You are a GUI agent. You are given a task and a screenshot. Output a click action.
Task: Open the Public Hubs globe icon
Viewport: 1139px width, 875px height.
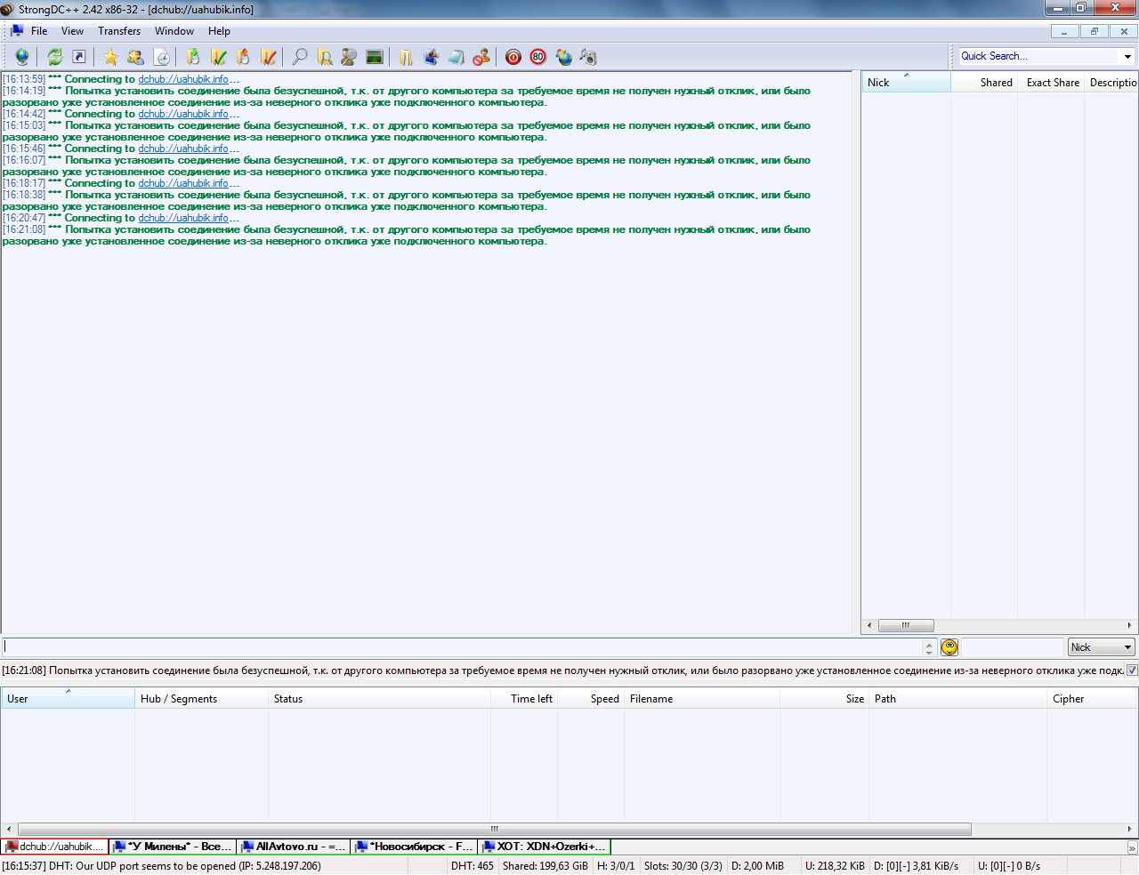(x=22, y=57)
